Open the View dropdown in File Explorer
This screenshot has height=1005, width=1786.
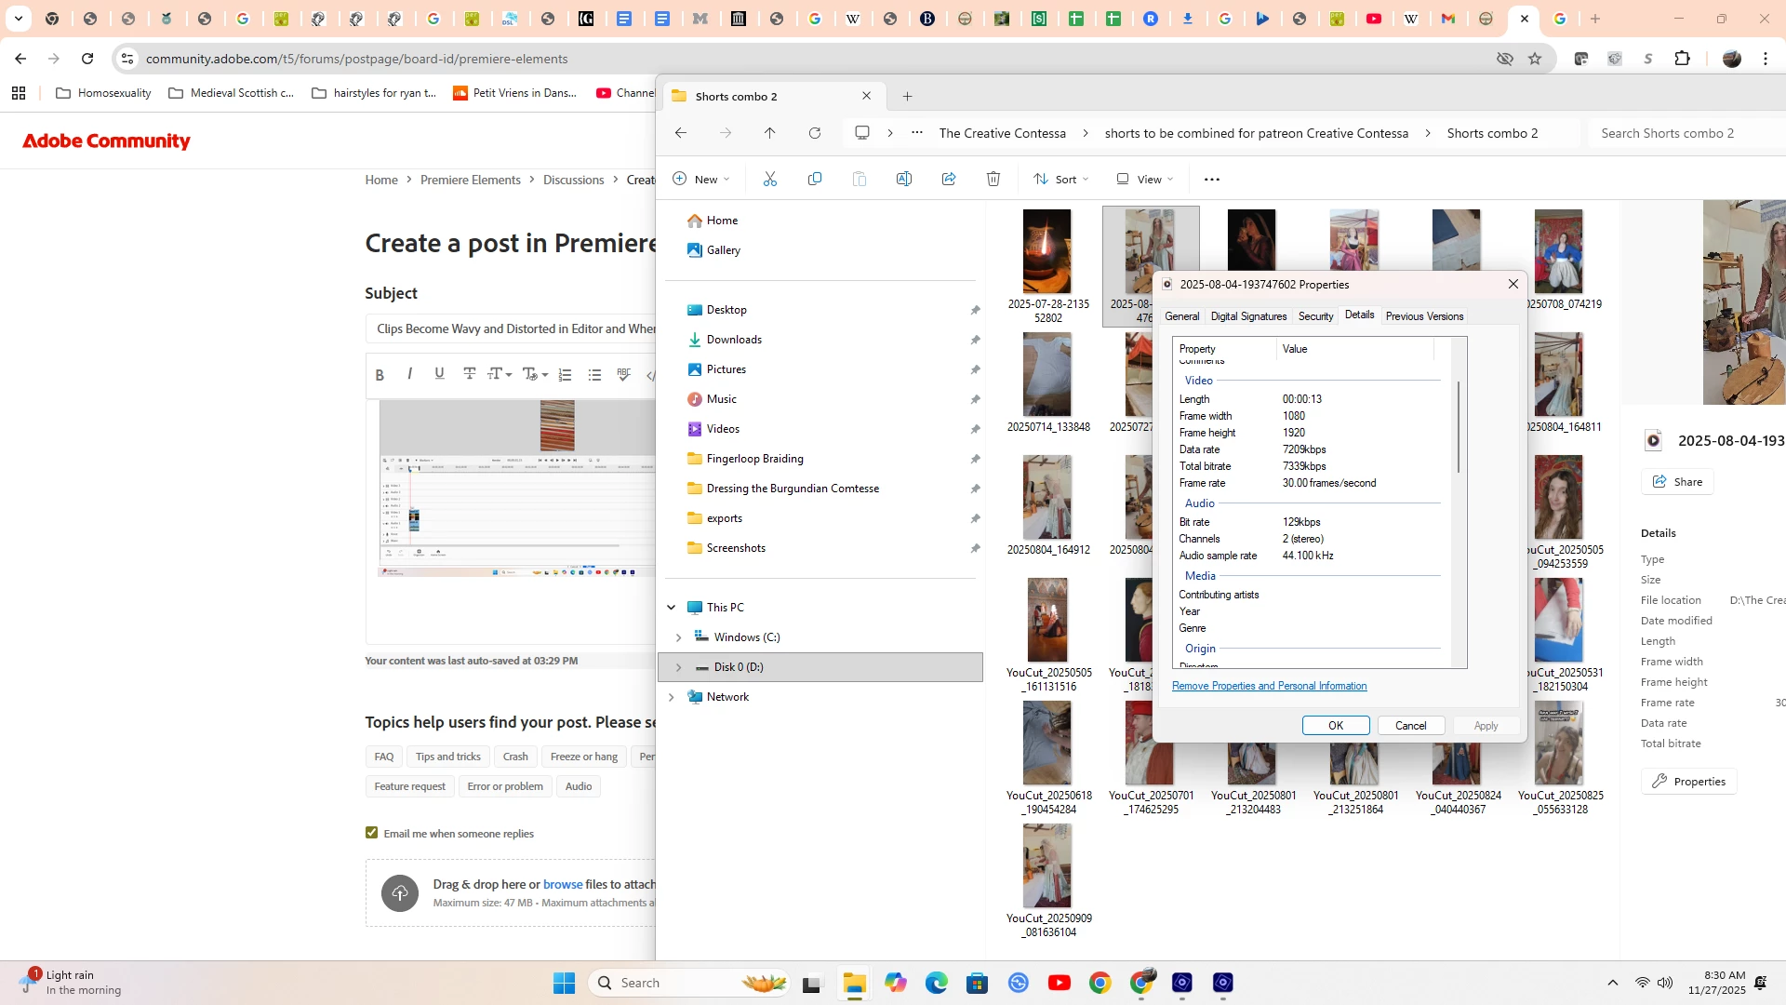[x=1145, y=180]
